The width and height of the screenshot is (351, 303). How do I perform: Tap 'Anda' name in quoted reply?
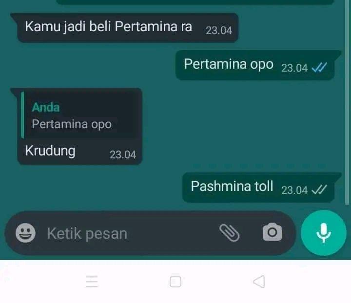46,107
